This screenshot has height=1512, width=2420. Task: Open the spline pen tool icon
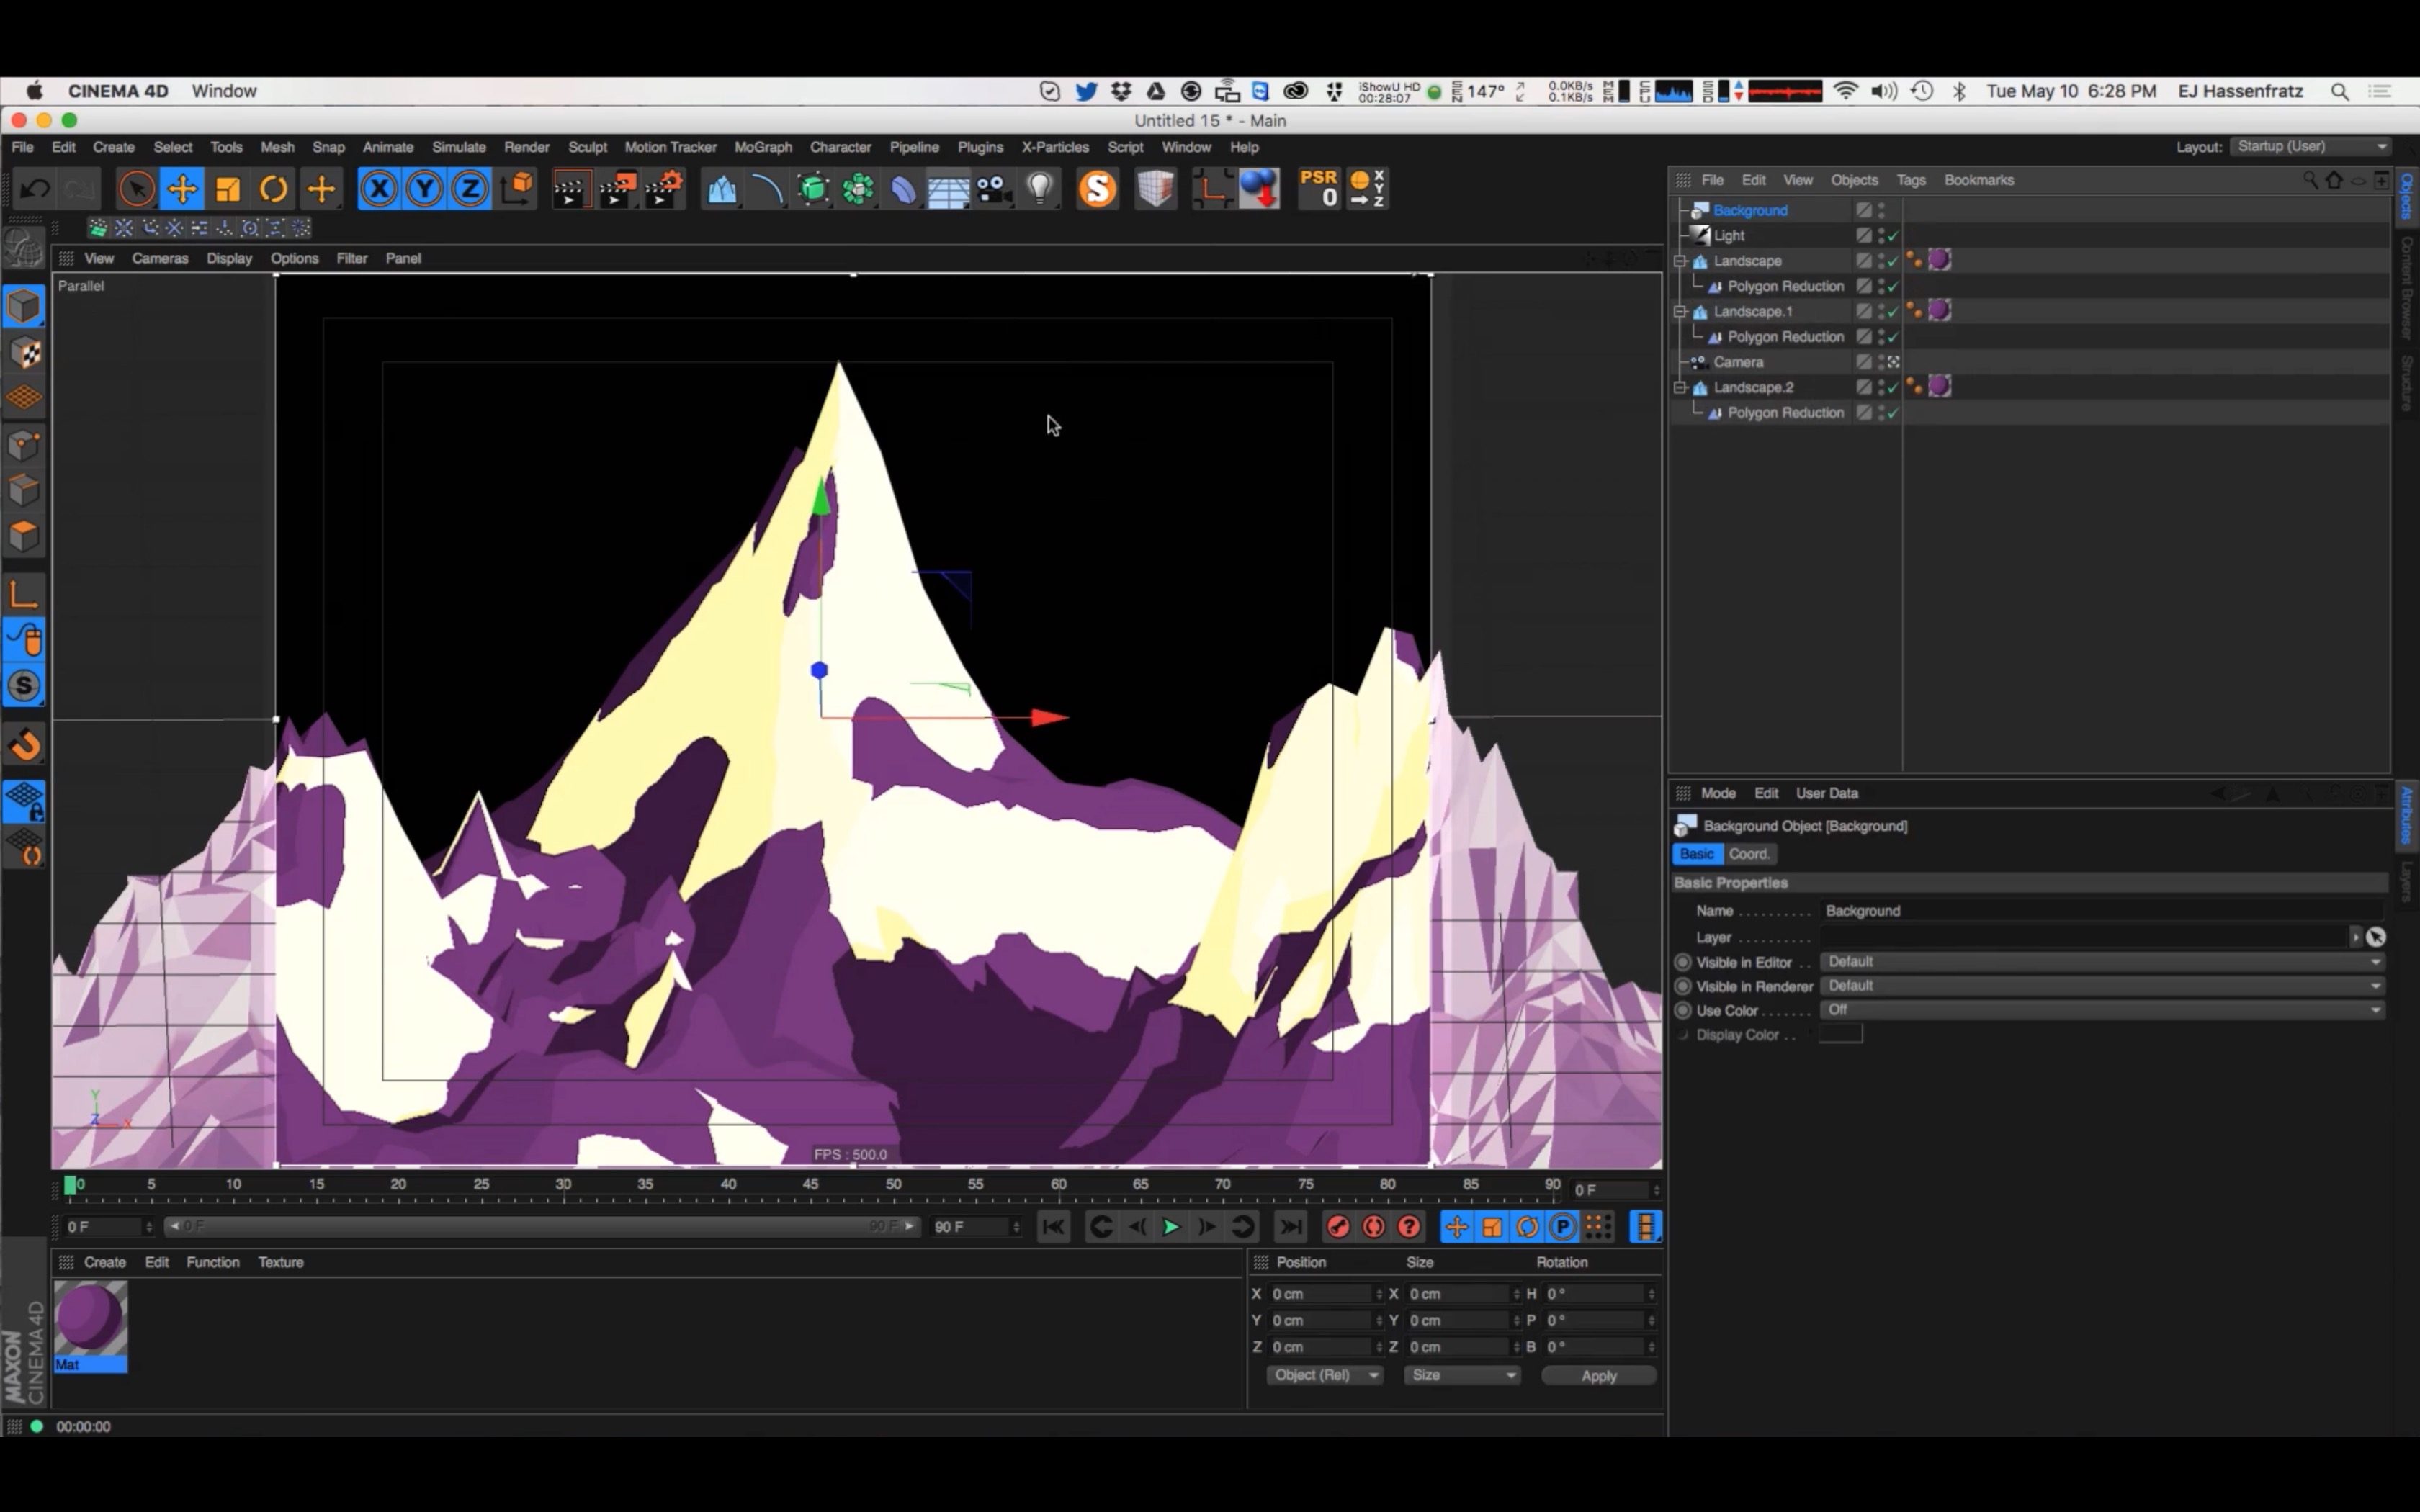pos(767,189)
